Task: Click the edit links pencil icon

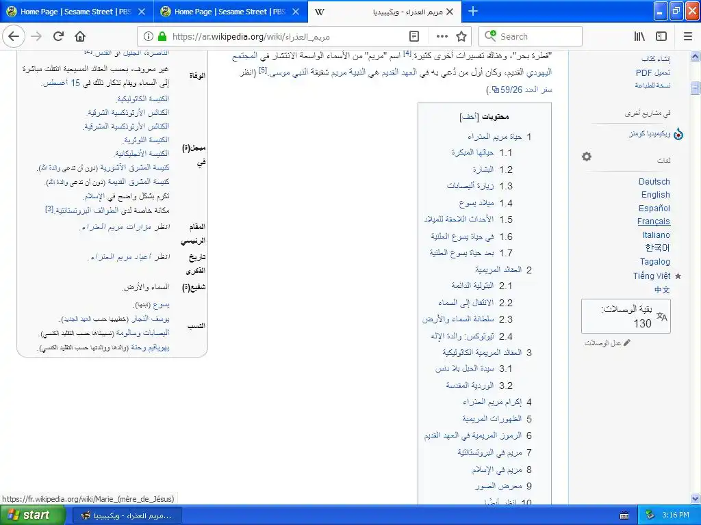Action: 627,343
